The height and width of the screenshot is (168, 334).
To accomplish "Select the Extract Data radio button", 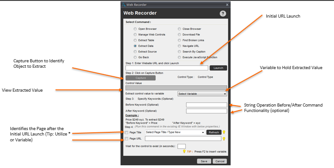I will click(135, 46).
